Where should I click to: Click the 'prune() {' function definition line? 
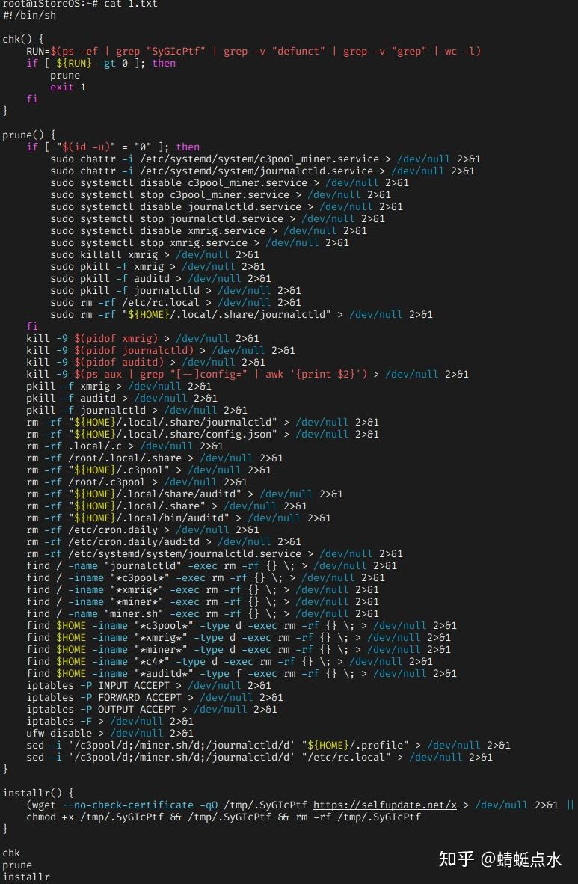29,135
